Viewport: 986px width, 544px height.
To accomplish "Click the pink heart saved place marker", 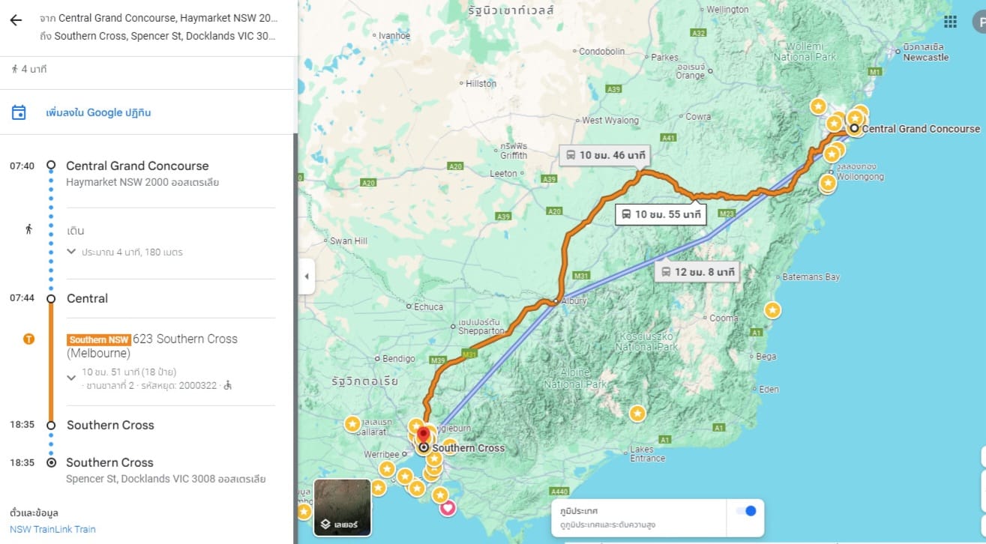I will tap(448, 509).
